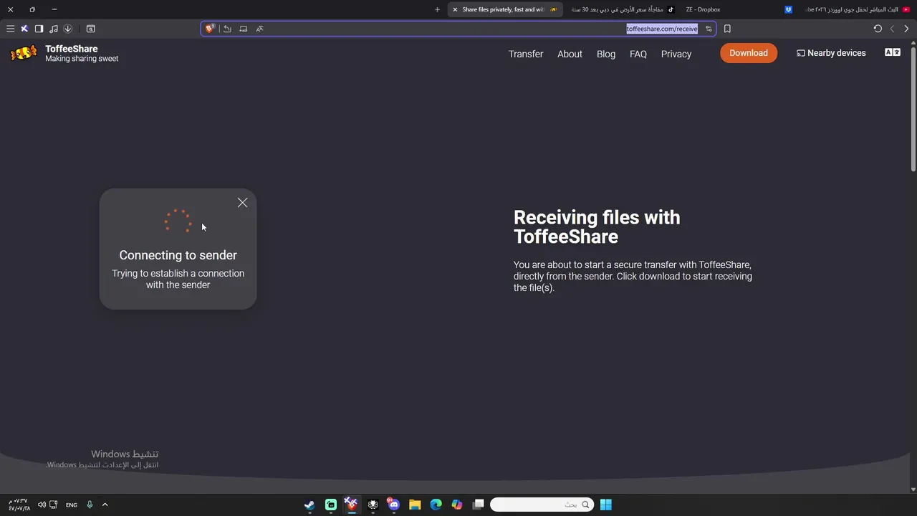Image resolution: width=917 pixels, height=516 pixels.
Task: Click the Dropbox pinned tab icon
Action: click(788, 9)
